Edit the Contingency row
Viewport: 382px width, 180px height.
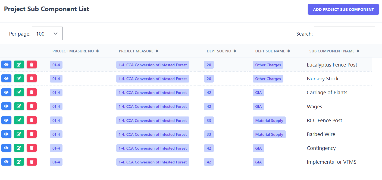19,148
